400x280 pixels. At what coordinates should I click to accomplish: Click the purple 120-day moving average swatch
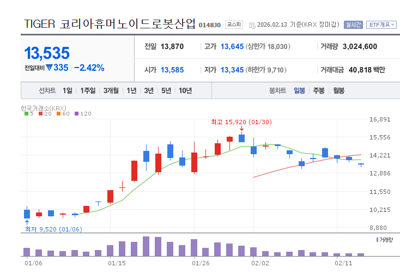click(76, 114)
